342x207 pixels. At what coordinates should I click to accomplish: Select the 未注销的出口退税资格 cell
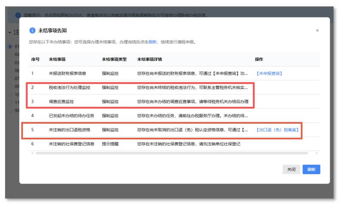[69, 130]
